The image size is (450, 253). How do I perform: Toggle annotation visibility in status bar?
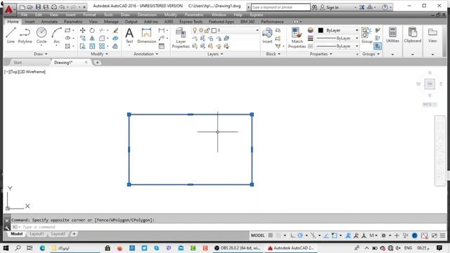[x=348, y=235]
